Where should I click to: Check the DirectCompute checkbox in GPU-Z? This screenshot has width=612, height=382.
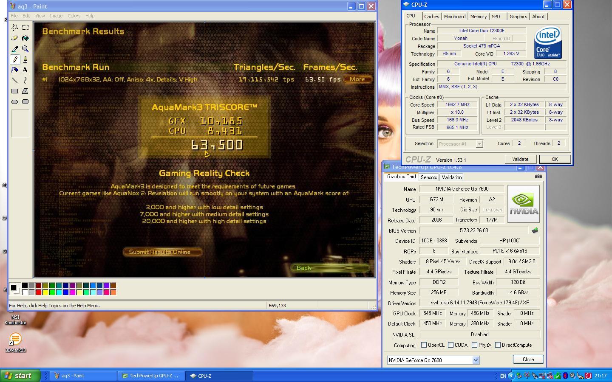coord(498,345)
